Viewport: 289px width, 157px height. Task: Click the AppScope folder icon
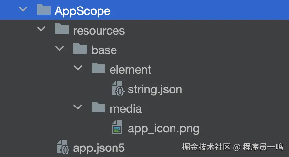(43, 10)
